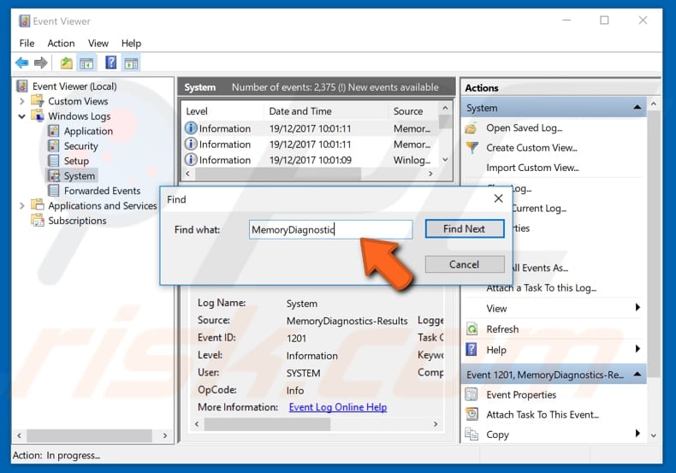This screenshot has height=473, width=676.
Task: Select Event Viewer (Local) root node
Action: [x=74, y=86]
